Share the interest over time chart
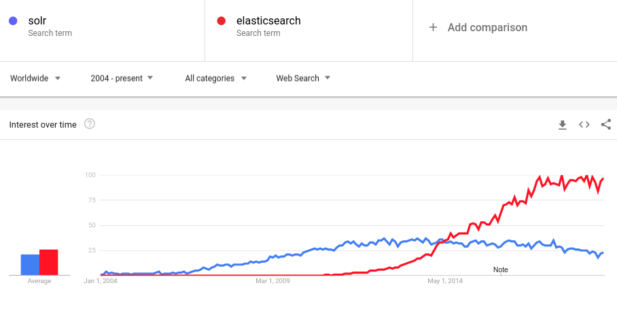The height and width of the screenshot is (315, 617). [x=606, y=125]
